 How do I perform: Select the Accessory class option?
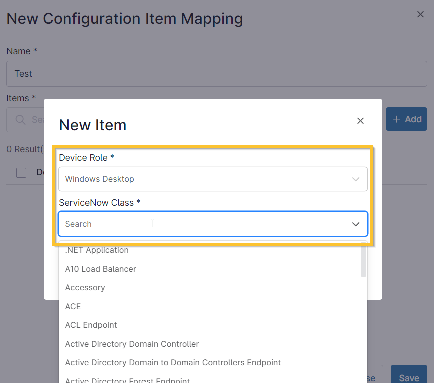click(x=85, y=288)
